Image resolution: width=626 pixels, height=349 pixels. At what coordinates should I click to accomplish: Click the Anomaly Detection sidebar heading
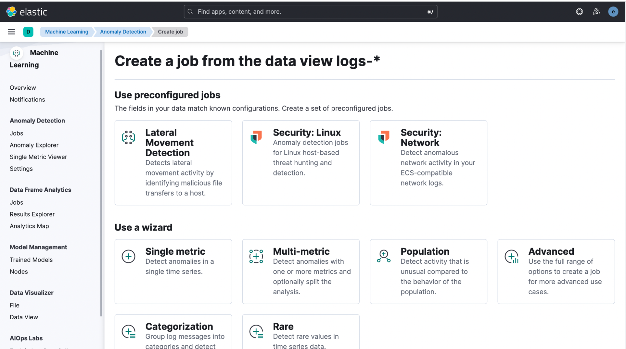point(37,121)
